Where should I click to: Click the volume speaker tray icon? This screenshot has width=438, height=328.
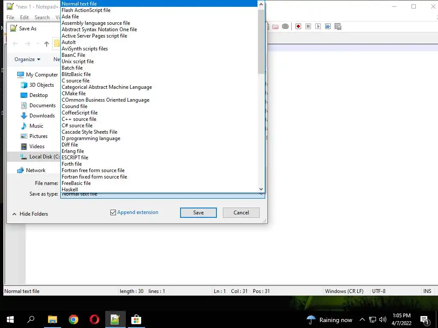pyautogui.click(x=383, y=319)
